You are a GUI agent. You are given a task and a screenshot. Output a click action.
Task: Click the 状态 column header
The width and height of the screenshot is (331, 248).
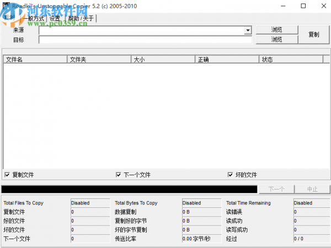(x=291, y=60)
